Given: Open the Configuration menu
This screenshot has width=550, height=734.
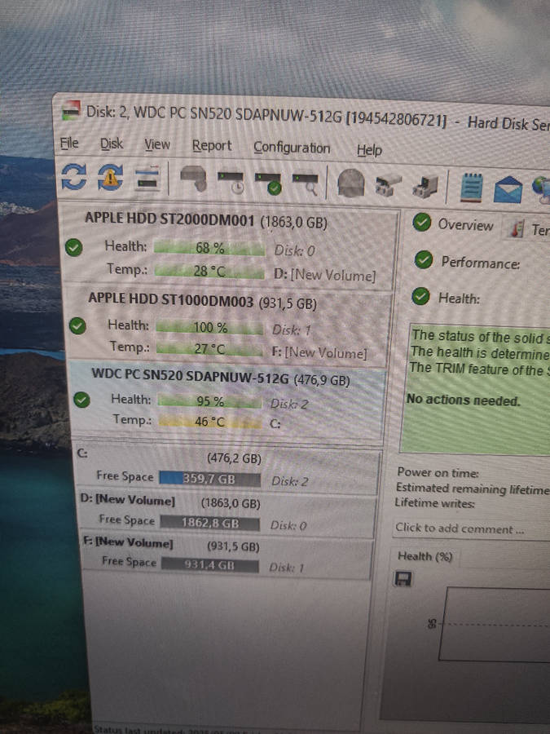Looking at the screenshot, I should coord(292,148).
